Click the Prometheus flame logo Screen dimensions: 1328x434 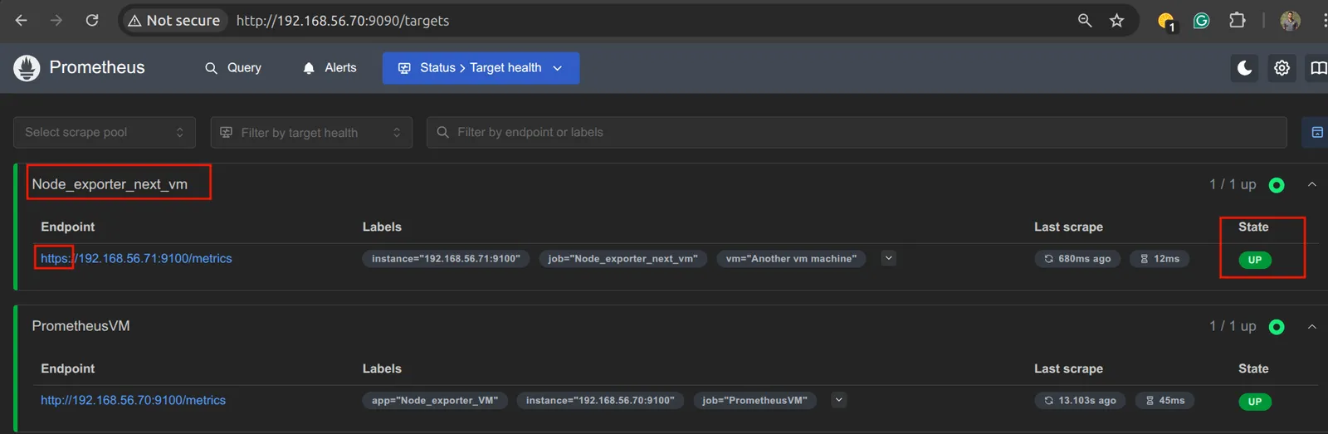coord(27,68)
